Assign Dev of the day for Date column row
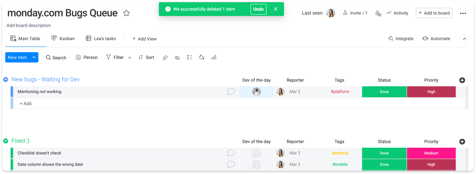Screen dimensions: 476x174 pyautogui.click(x=256, y=164)
